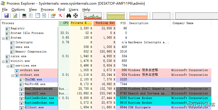Click the physical memory history graph
Screen dimensions: 218x110
tap(138, 16)
